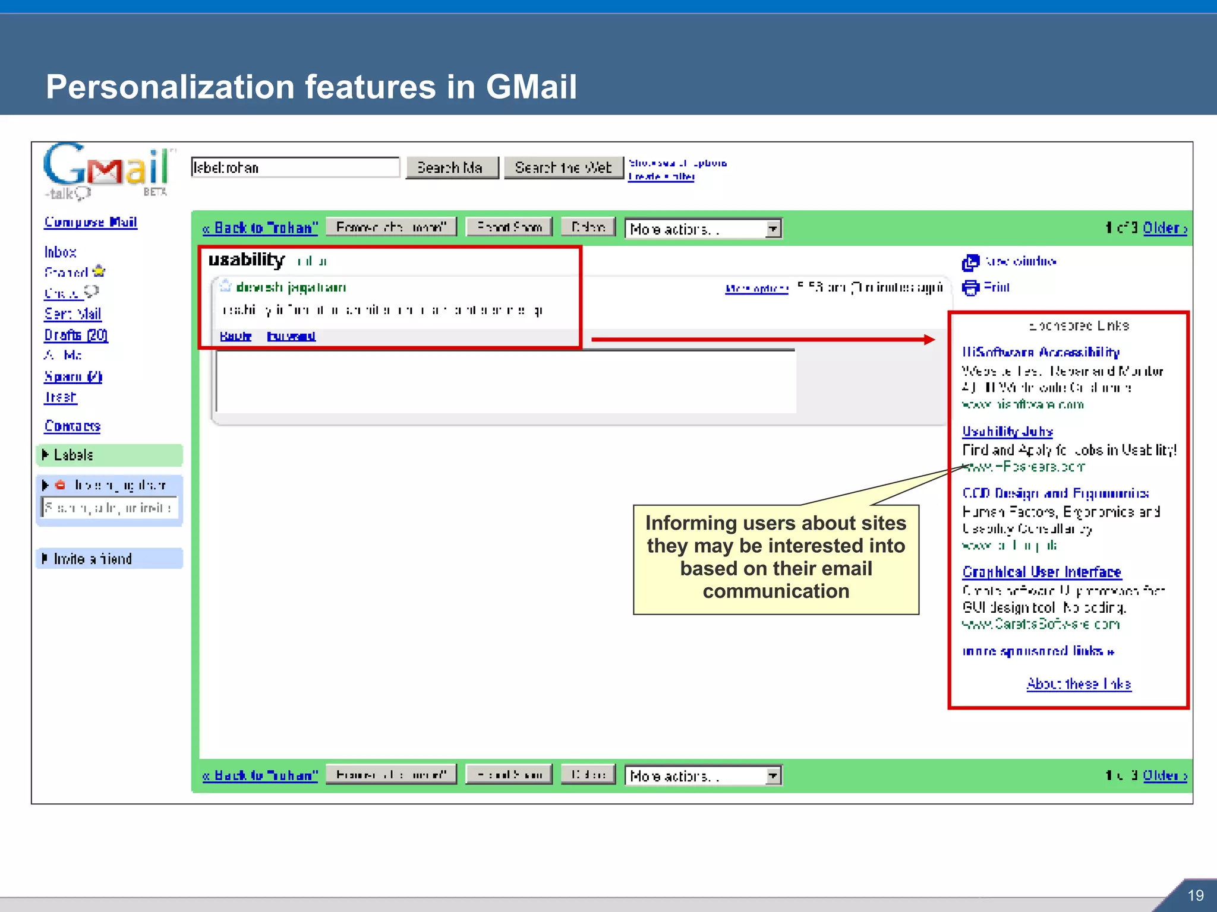The width and height of the screenshot is (1217, 912).
Task: Click the top Back to "rohan" link
Action: pyautogui.click(x=260, y=228)
